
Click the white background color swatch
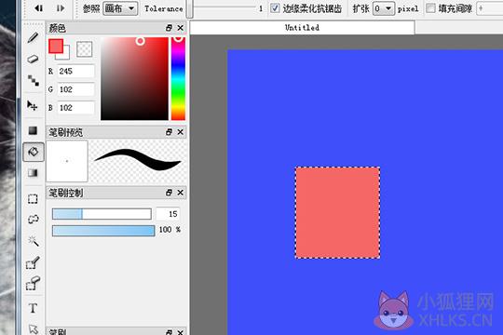65,56
